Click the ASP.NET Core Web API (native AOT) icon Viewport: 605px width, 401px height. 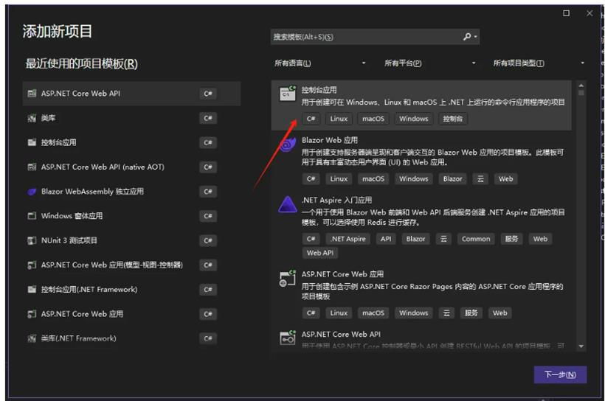tap(32, 167)
